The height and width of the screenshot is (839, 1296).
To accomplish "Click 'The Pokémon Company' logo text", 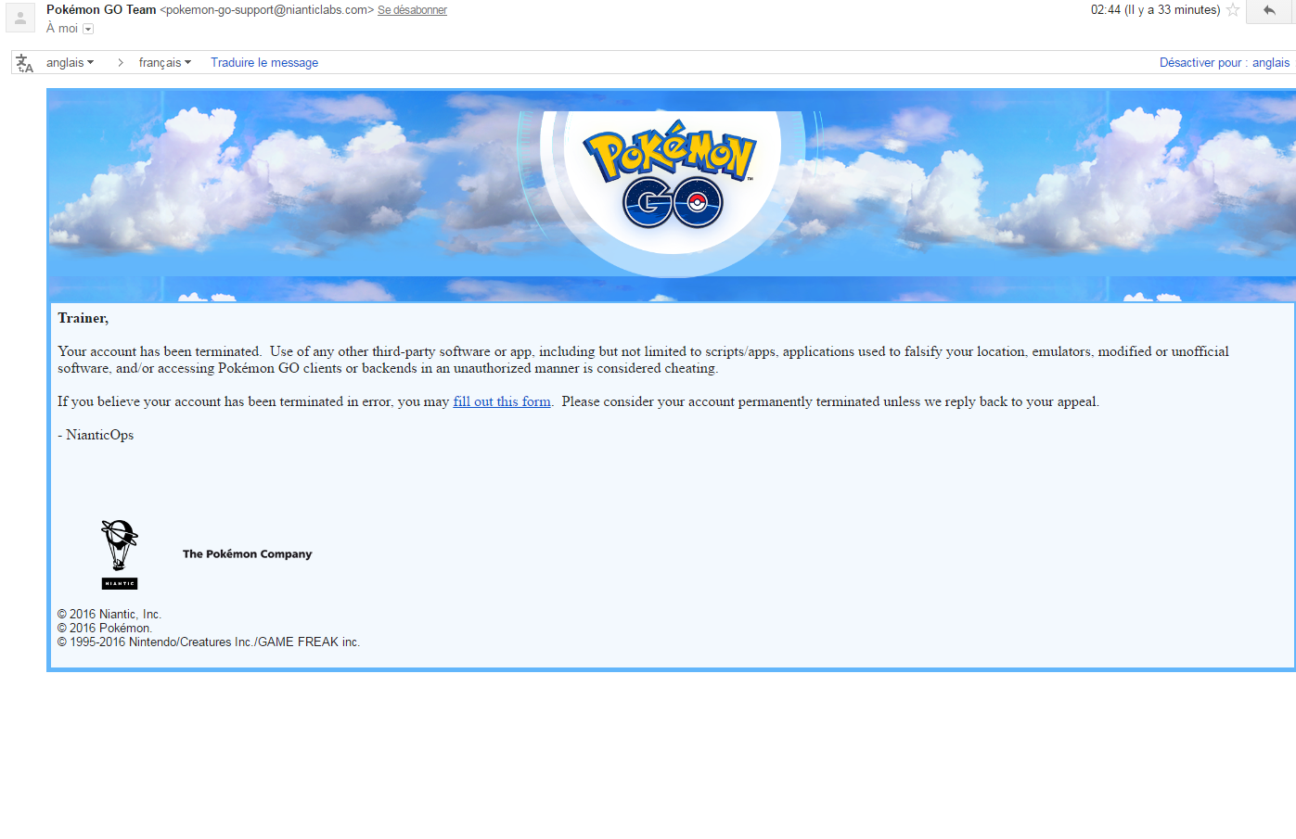I will [247, 553].
